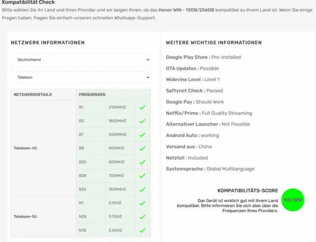Screen dimensions: 316x242
Task: Click the green checkmark in B3 1800MHZ row
Action: (x=142, y=121)
